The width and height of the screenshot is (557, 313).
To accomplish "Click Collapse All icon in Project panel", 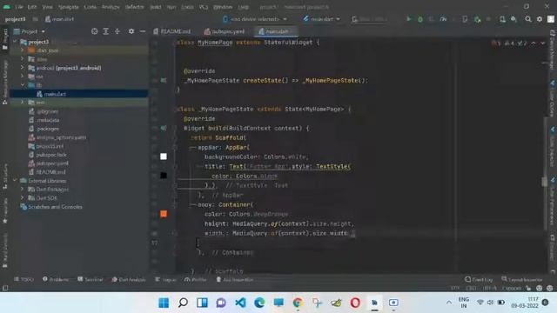I will pyautogui.click(x=117, y=31).
